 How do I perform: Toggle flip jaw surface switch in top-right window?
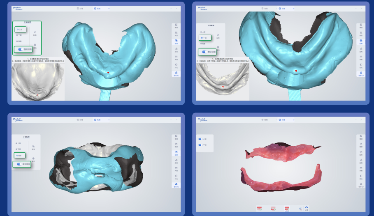204,52
